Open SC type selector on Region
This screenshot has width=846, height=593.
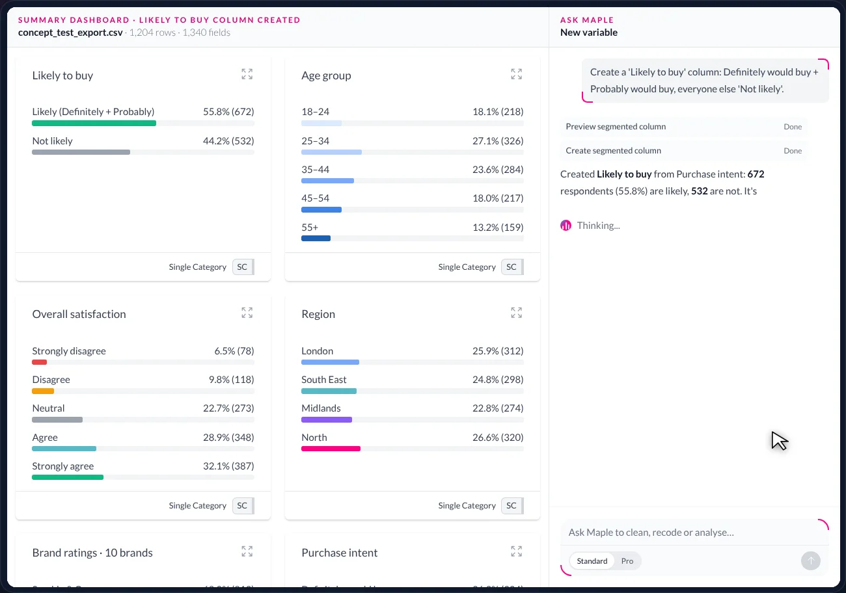click(513, 505)
